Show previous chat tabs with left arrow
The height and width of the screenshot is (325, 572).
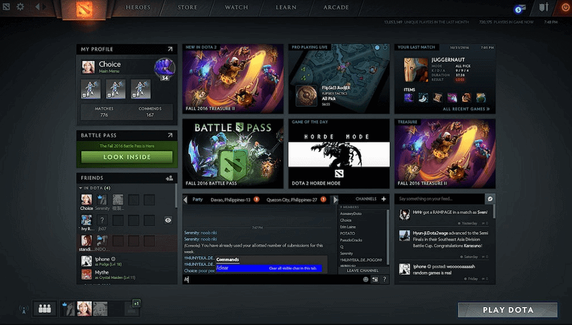[x=185, y=200]
